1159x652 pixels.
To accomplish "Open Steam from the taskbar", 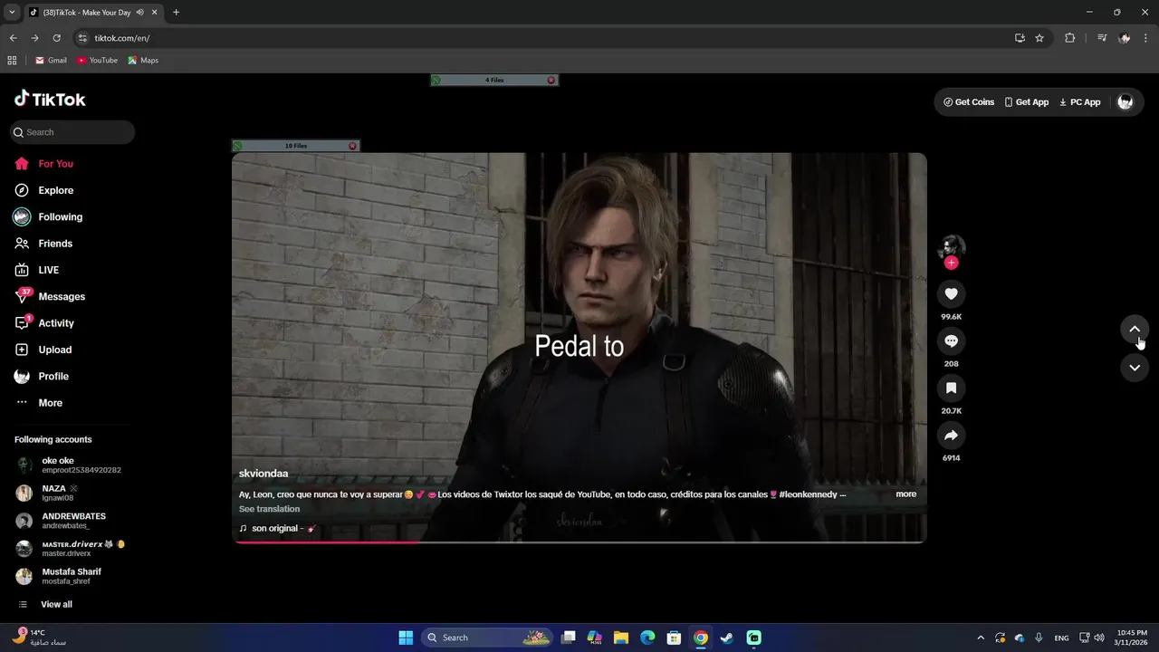I will [727, 638].
